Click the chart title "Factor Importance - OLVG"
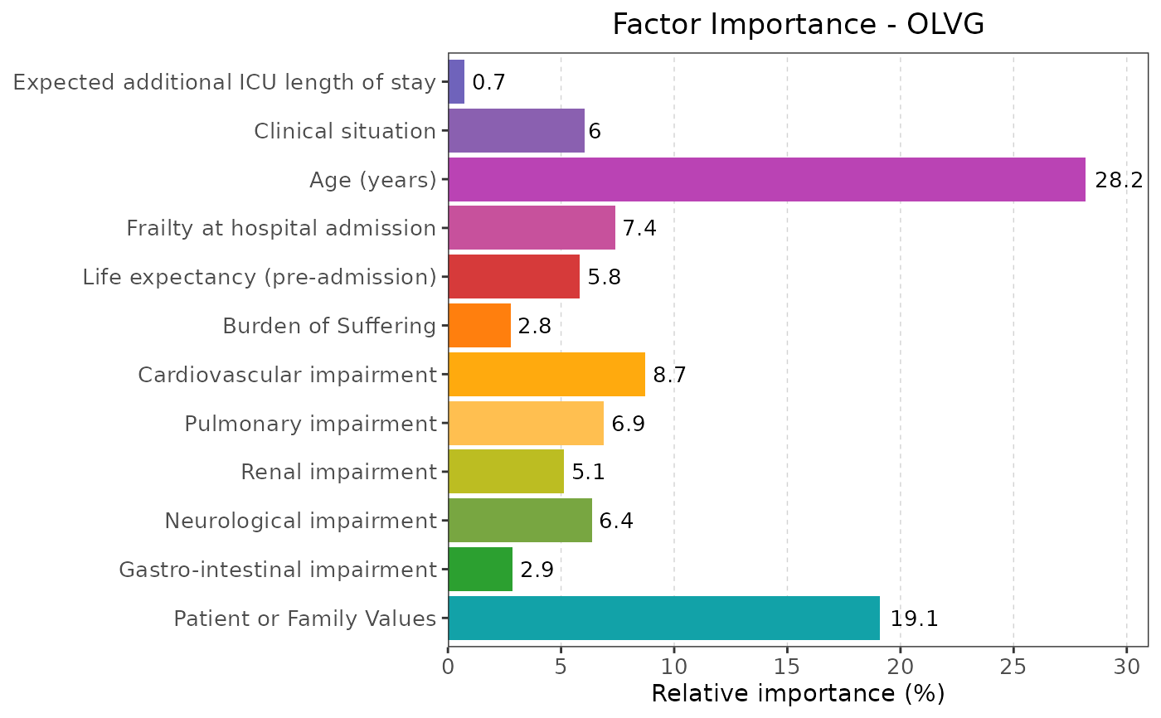 tap(798, 25)
